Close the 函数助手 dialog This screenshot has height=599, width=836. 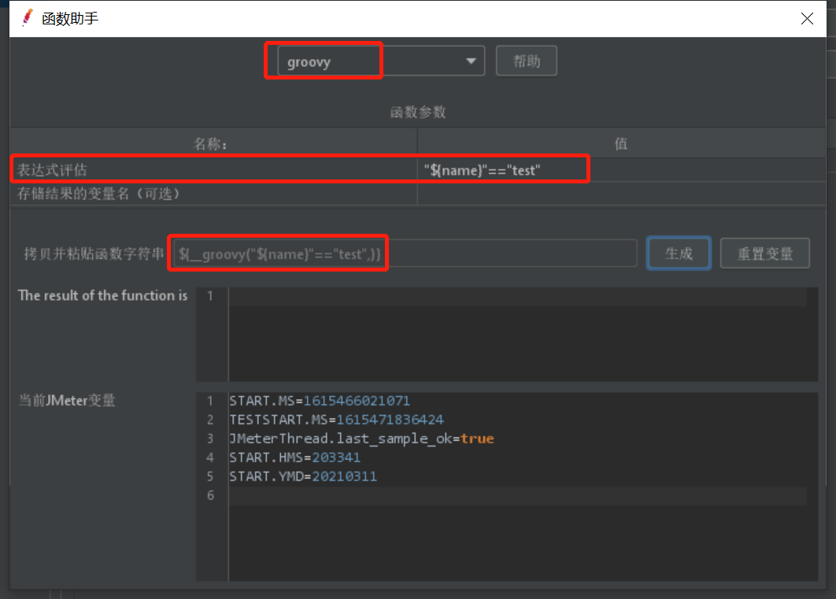807,19
